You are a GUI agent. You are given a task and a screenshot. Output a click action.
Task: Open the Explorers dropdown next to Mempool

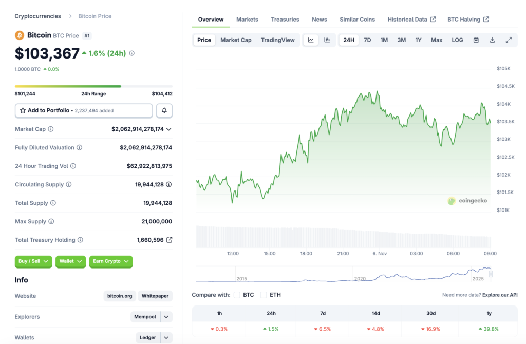point(166,317)
